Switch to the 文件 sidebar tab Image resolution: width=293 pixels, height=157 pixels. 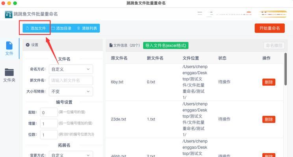[9, 48]
